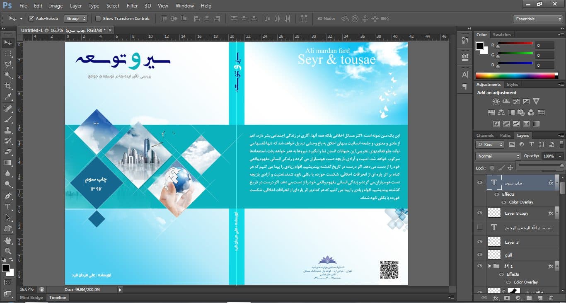Open the collapsed History panel icon

coord(465,41)
